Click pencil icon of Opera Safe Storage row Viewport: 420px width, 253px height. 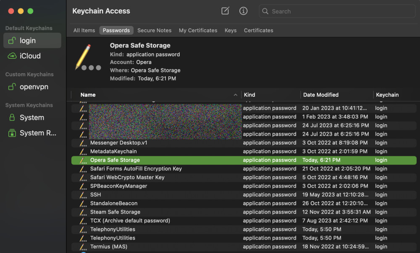pos(83,160)
